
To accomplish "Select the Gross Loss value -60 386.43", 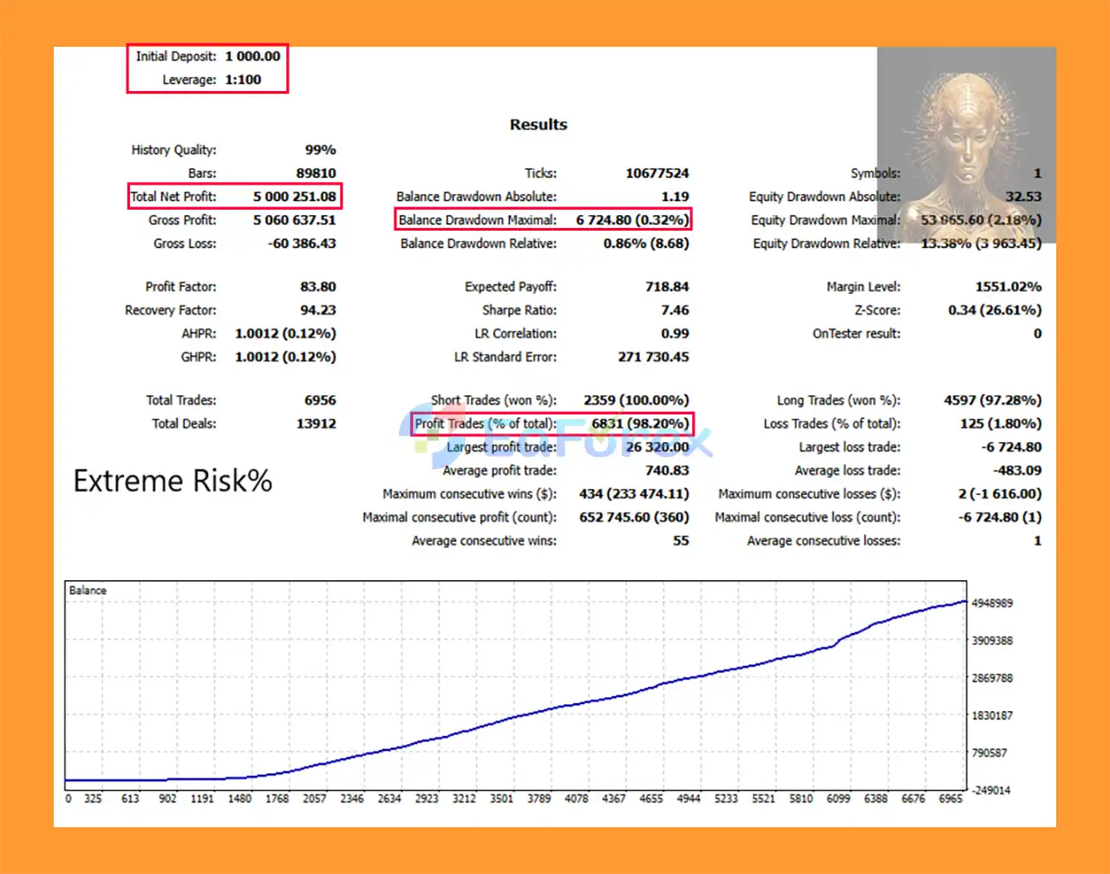I will (x=301, y=244).
